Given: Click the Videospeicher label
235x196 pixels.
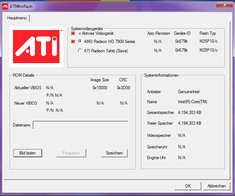Looking at the screenshot, I should pos(159,135).
